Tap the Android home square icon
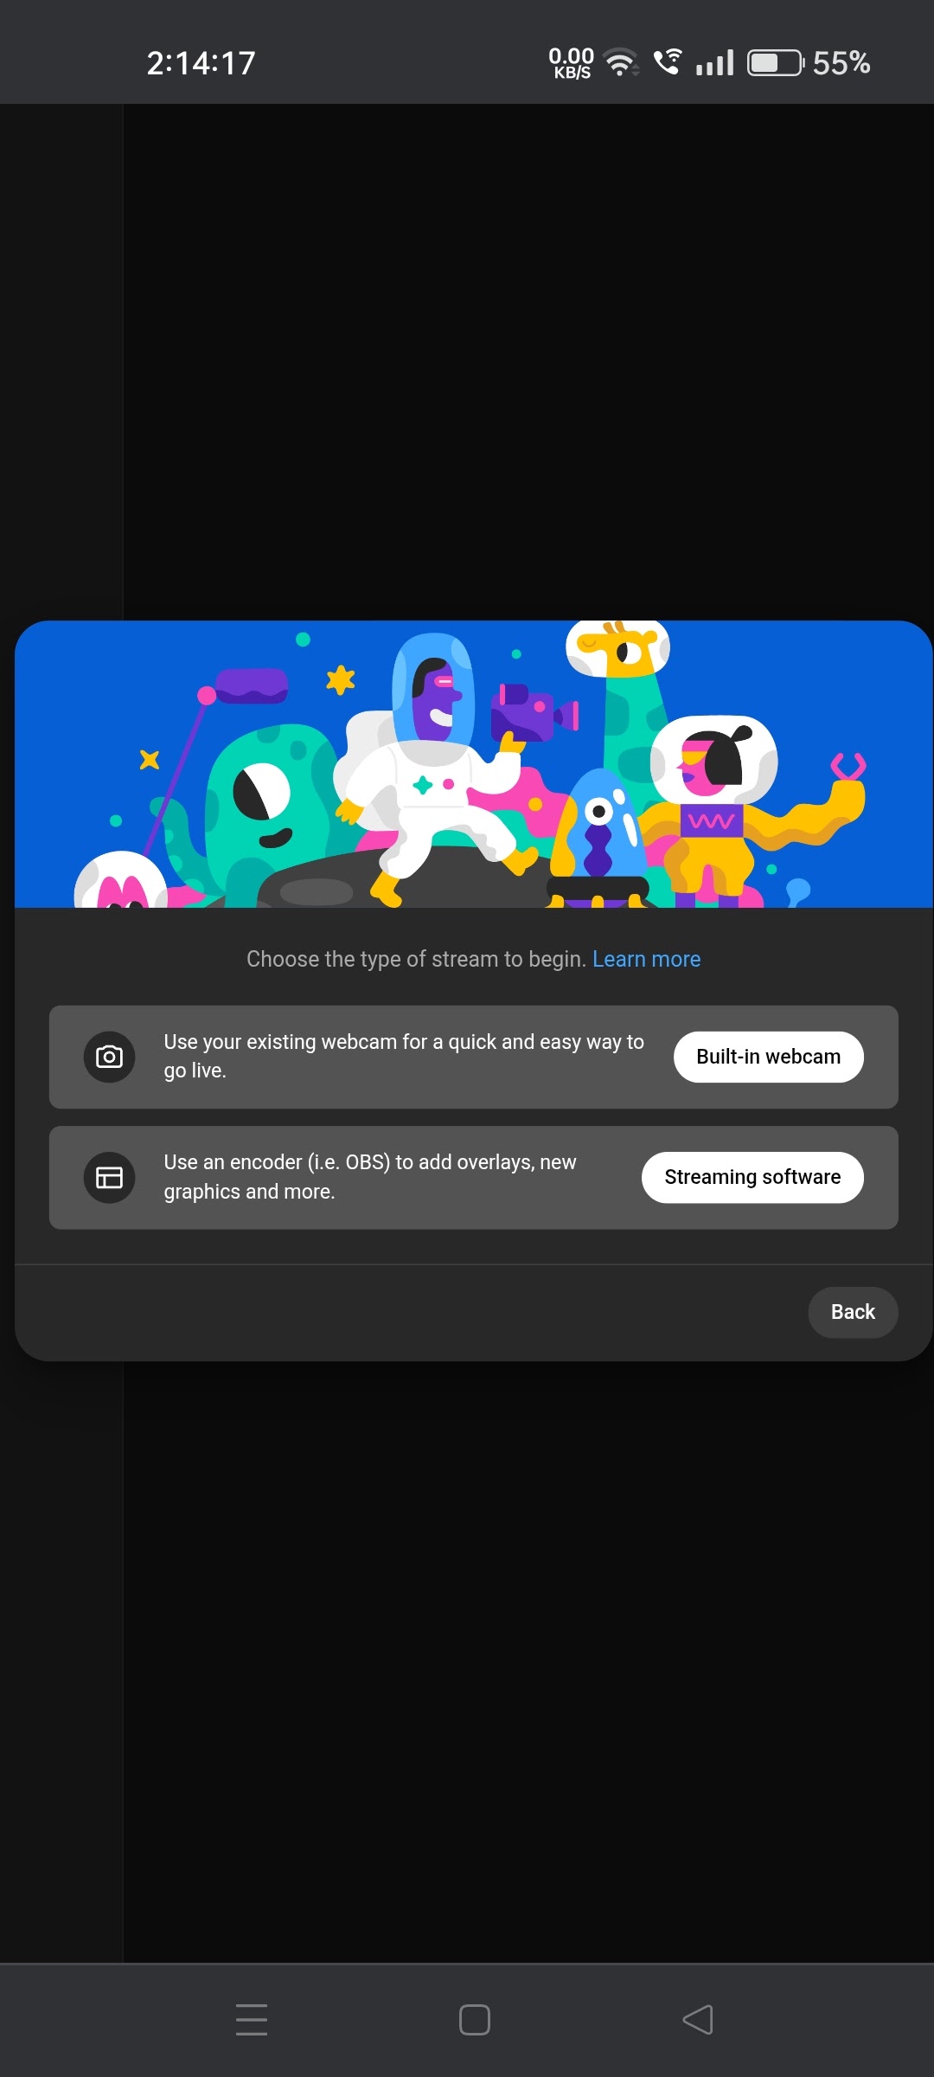Image resolution: width=934 pixels, height=2077 pixels. tap(475, 2019)
